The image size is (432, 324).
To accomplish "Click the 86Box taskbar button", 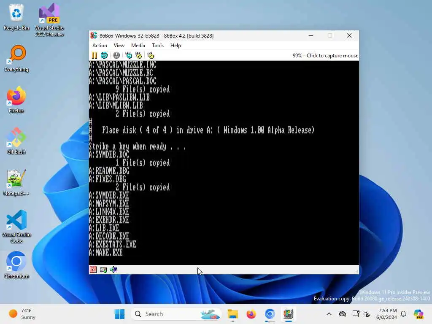I will pyautogui.click(x=288, y=314).
